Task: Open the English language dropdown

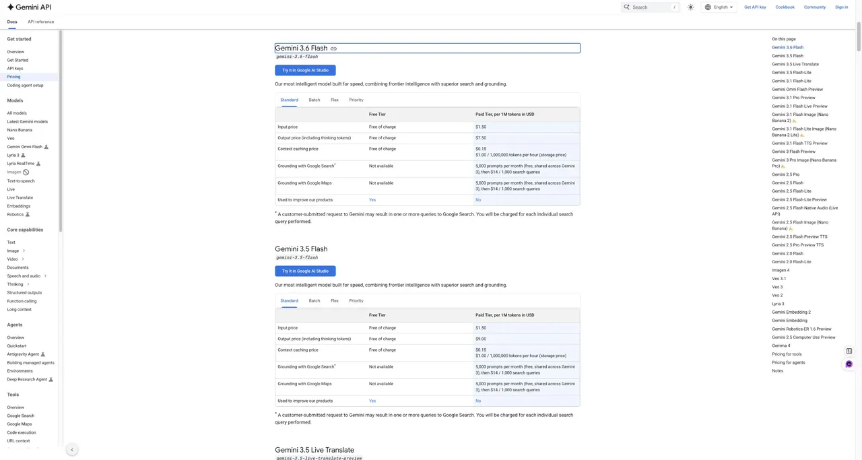Action: click(719, 7)
